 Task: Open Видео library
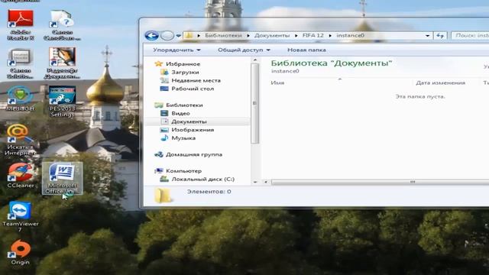point(180,113)
